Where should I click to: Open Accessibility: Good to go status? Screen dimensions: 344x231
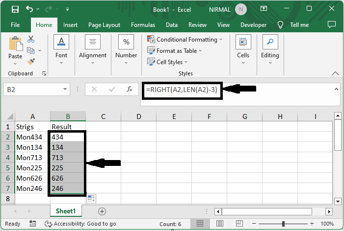pos(80,224)
